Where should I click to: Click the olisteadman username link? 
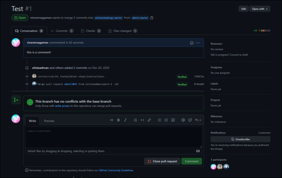pos(40,68)
